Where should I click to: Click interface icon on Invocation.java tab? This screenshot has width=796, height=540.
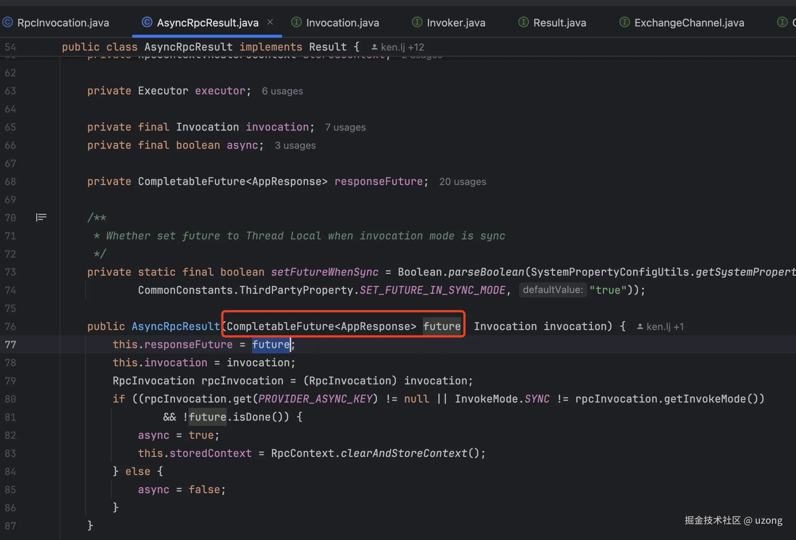pos(297,22)
